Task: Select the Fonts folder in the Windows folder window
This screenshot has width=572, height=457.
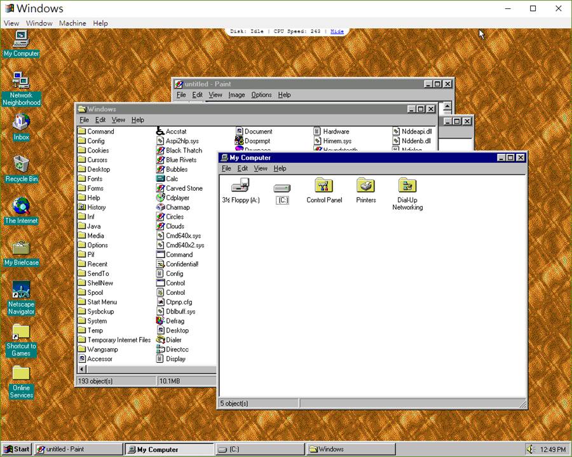Action: (x=95, y=179)
